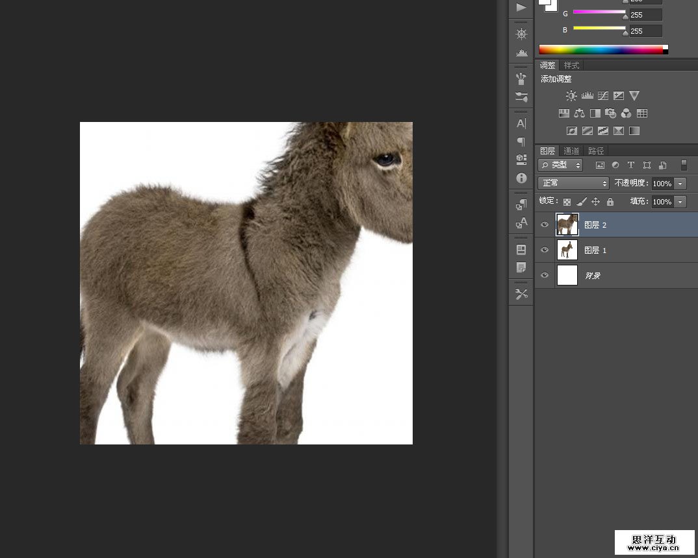Switch to the 通道 tab
This screenshot has height=558, width=698.
pyautogui.click(x=571, y=151)
